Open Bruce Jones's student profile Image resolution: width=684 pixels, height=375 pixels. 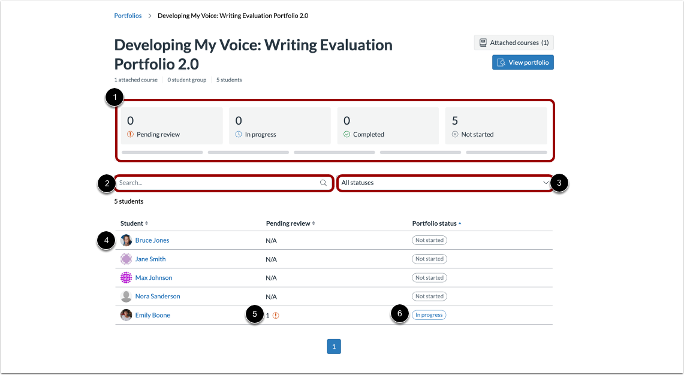[x=152, y=240]
